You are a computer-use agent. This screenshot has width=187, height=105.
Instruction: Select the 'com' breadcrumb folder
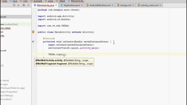[x=24, y=1]
